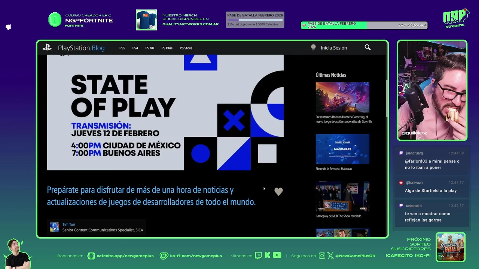Click the !CAFECITO !KO-FI command text

click(x=408, y=256)
